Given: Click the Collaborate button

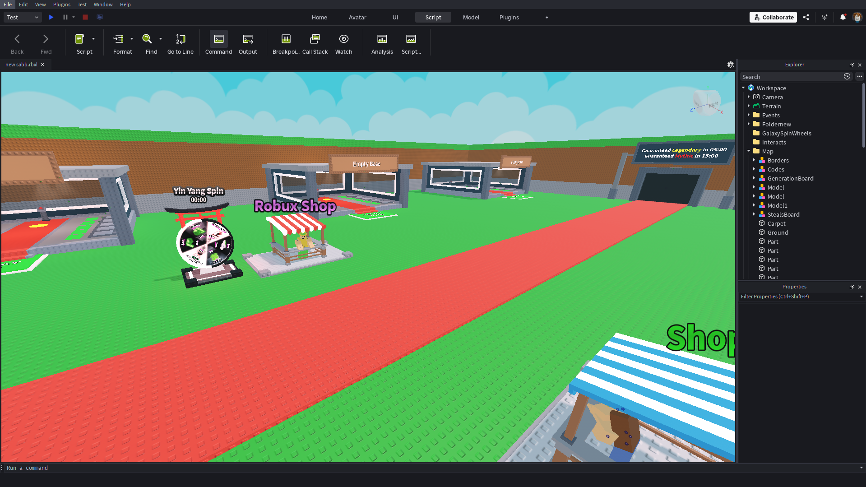Looking at the screenshot, I should (773, 17).
